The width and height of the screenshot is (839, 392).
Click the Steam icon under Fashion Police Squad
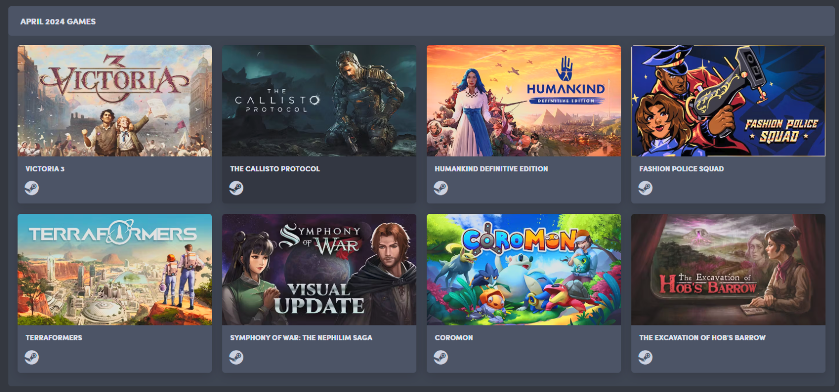[x=645, y=188]
